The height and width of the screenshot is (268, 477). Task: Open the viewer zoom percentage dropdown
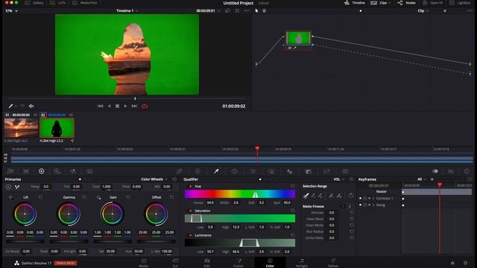click(x=12, y=11)
